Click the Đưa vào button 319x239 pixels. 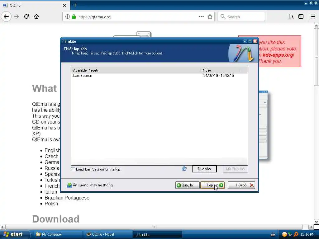(204, 169)
